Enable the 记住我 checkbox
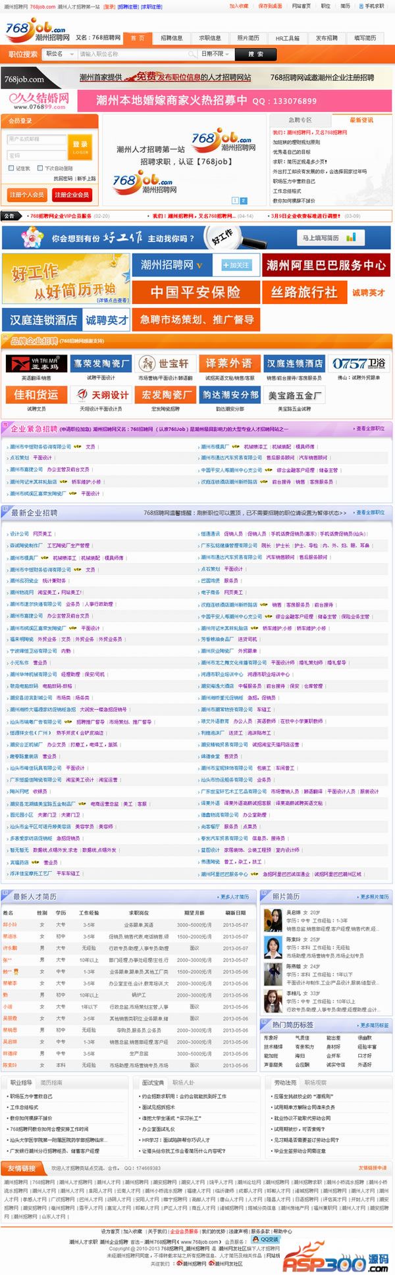 coord(11,168)
